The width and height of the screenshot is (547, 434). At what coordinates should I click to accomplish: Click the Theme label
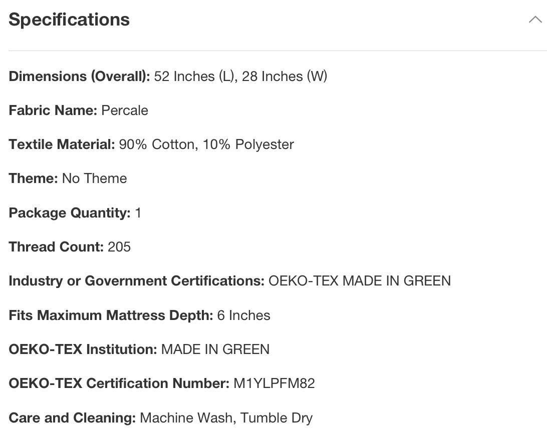coord(33,178)
